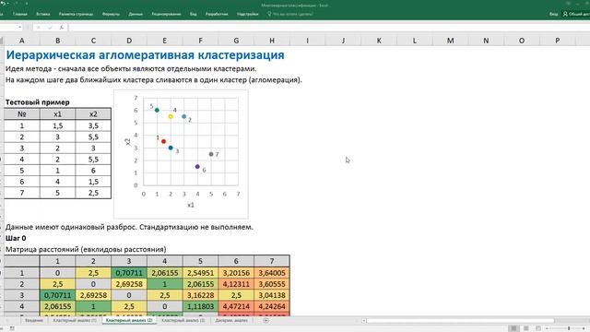Click the red data point labeled 1

tap(164, 141)
